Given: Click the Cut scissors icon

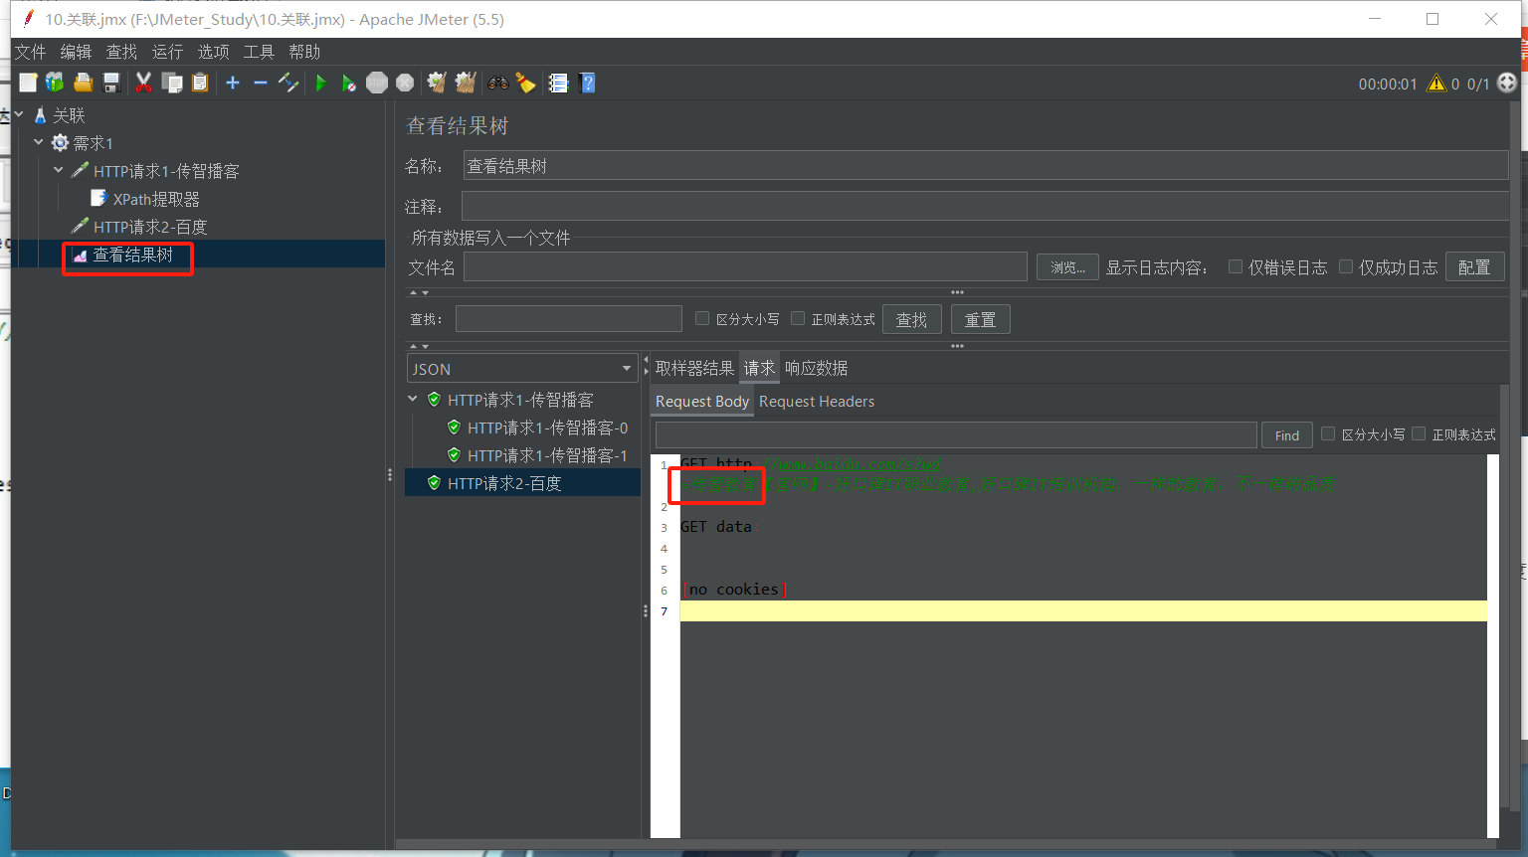Looking at the screenshot, I should pyautogui.click(x=143, y=83).
